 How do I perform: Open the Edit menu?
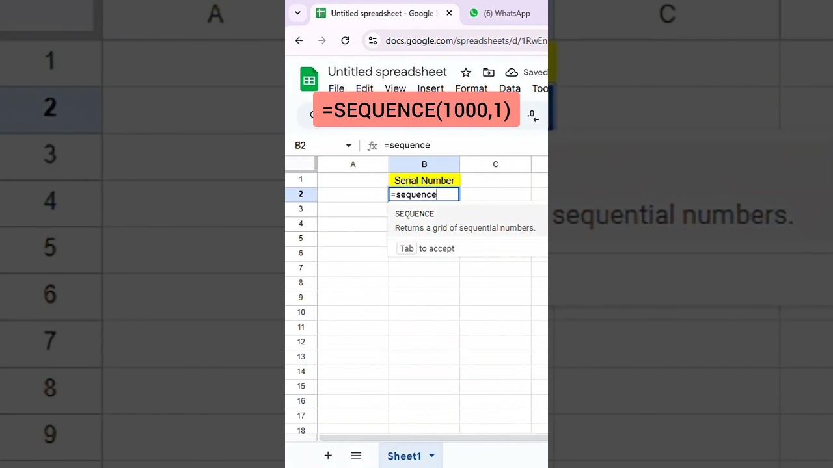pos(364,88)
